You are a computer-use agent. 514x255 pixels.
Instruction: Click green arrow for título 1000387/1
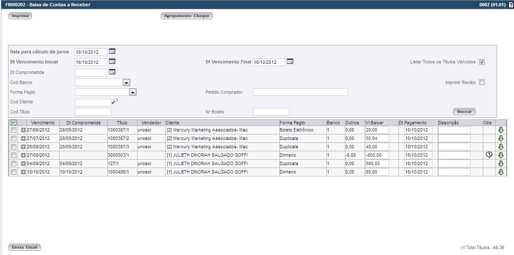point(501,130)
